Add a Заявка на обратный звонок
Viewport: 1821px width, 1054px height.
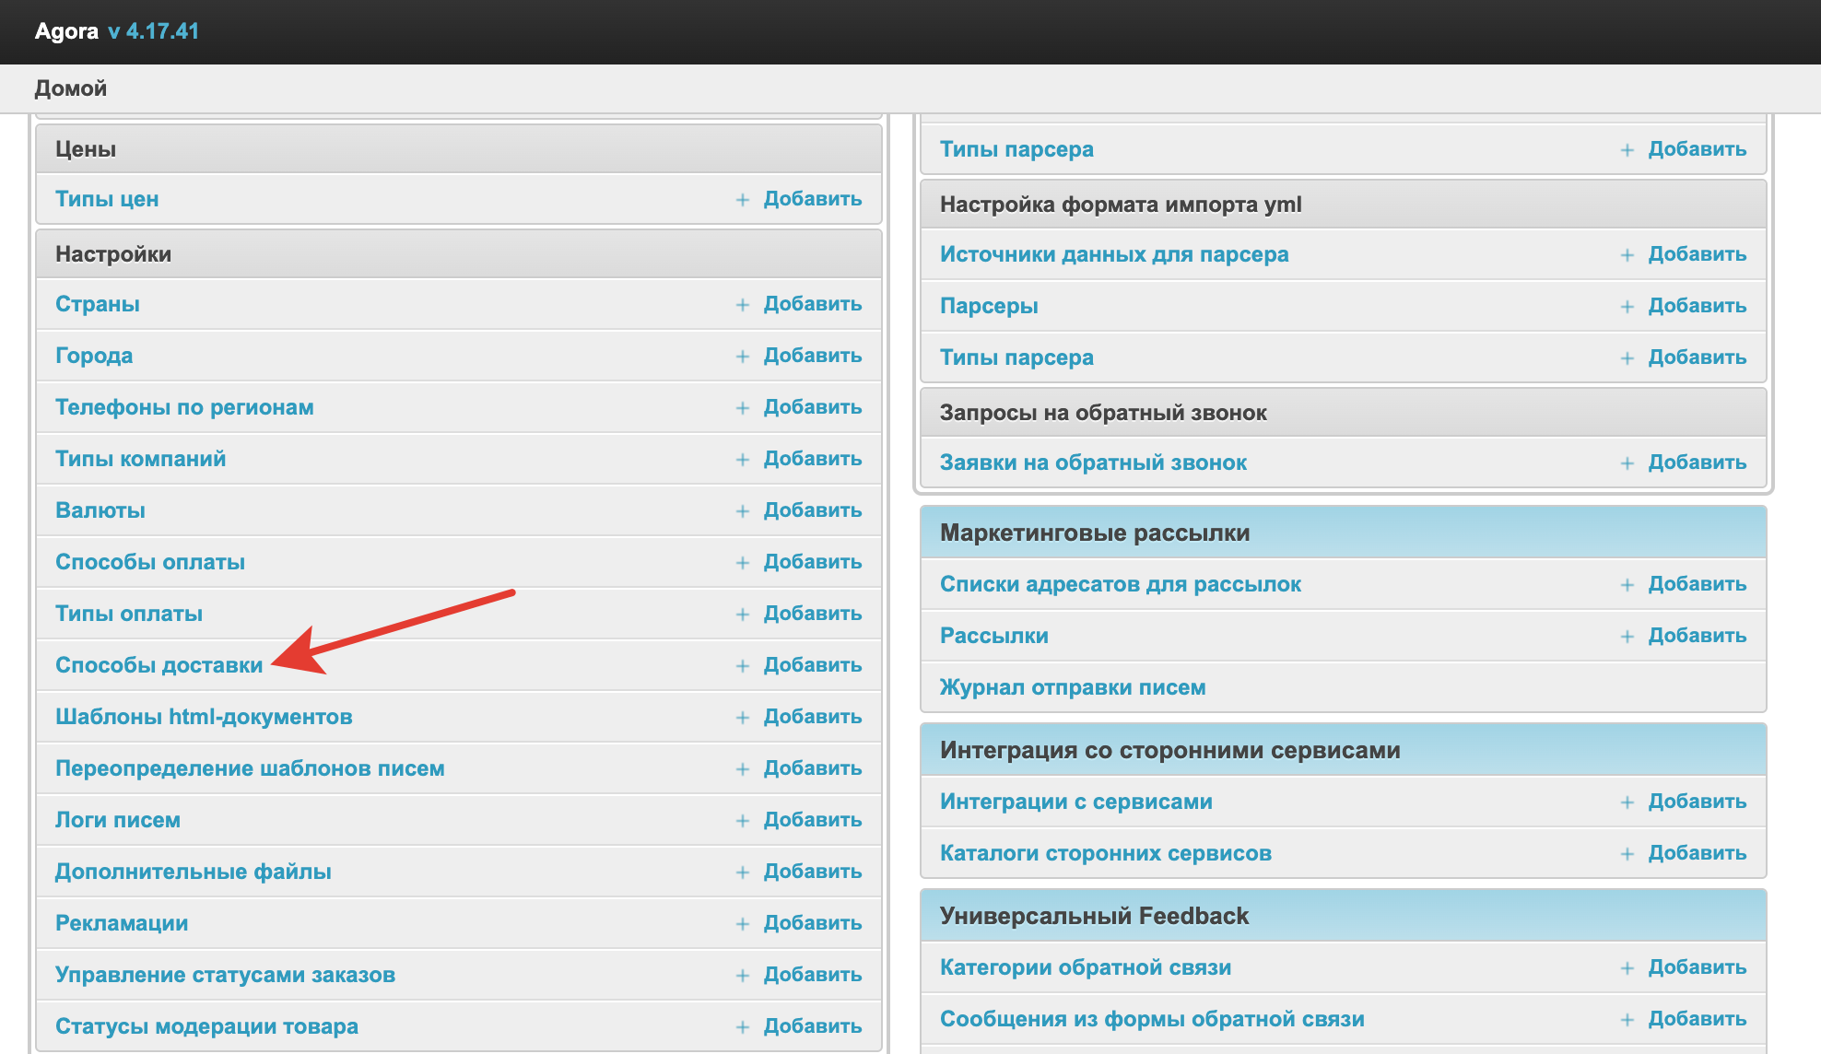[1697, 463]
